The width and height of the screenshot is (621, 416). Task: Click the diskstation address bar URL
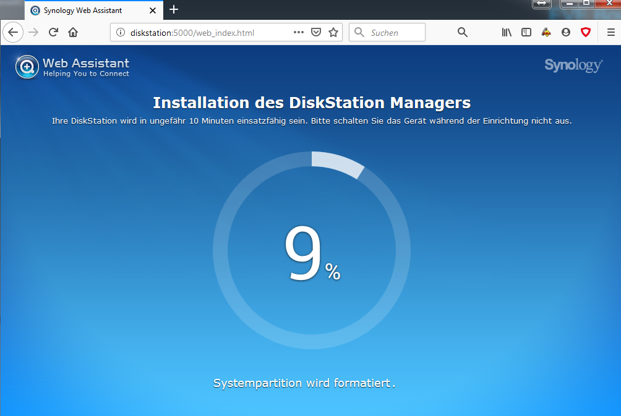pos(192,33)
